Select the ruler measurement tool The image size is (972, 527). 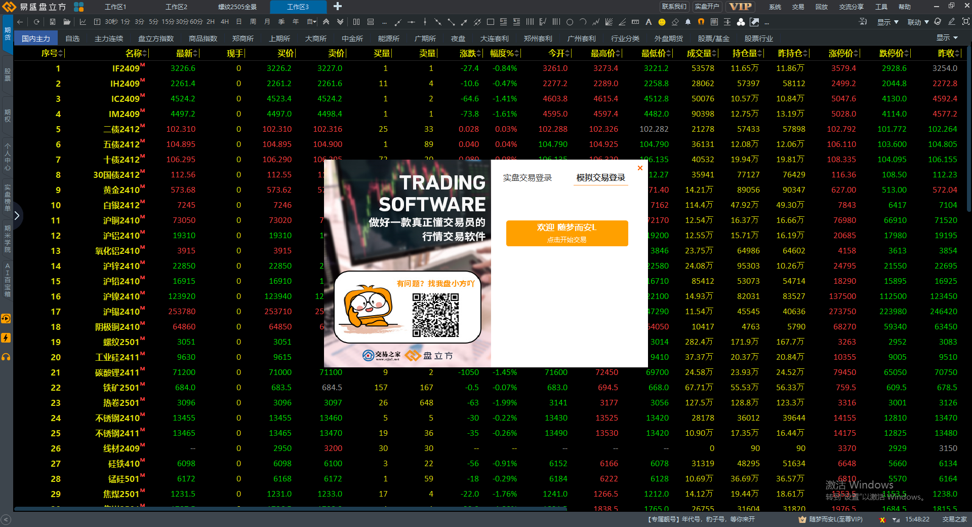[x=635, y=22]
